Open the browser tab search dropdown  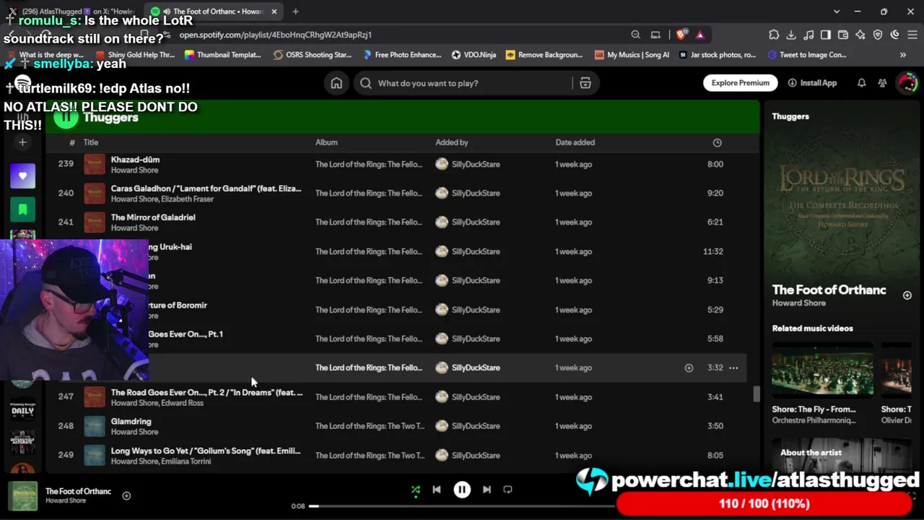click(x=837, y=12)
